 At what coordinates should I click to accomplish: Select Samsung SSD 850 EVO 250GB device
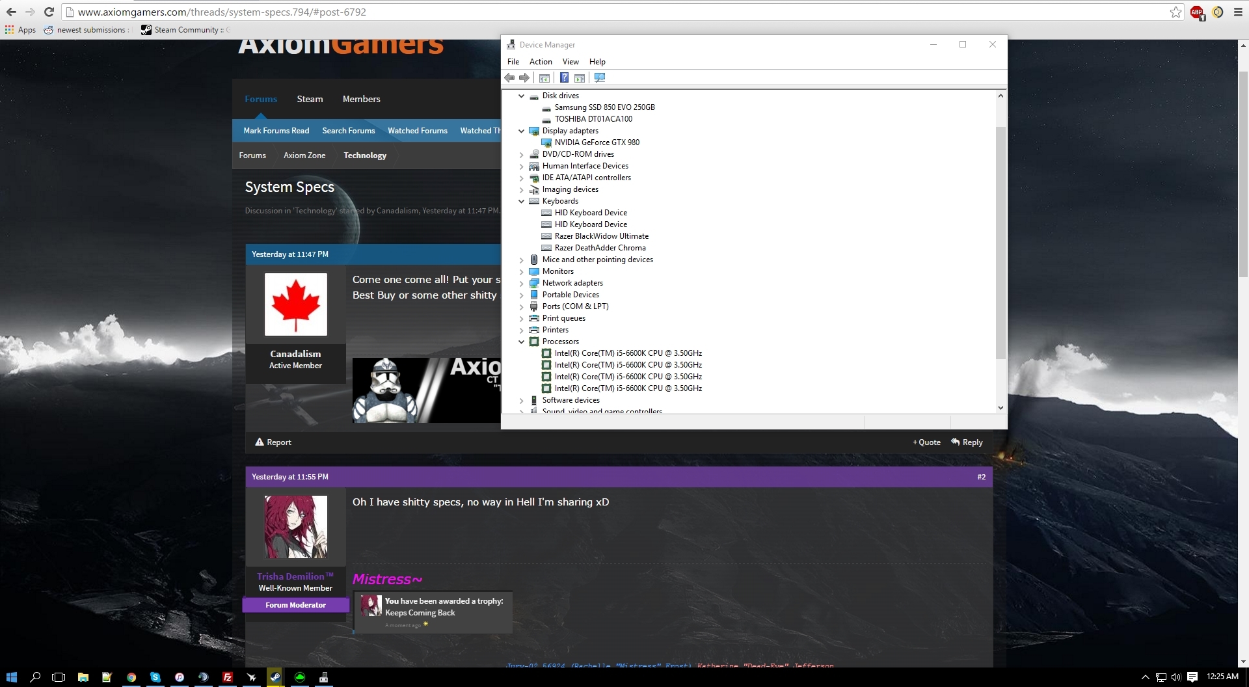click(604, 107)
